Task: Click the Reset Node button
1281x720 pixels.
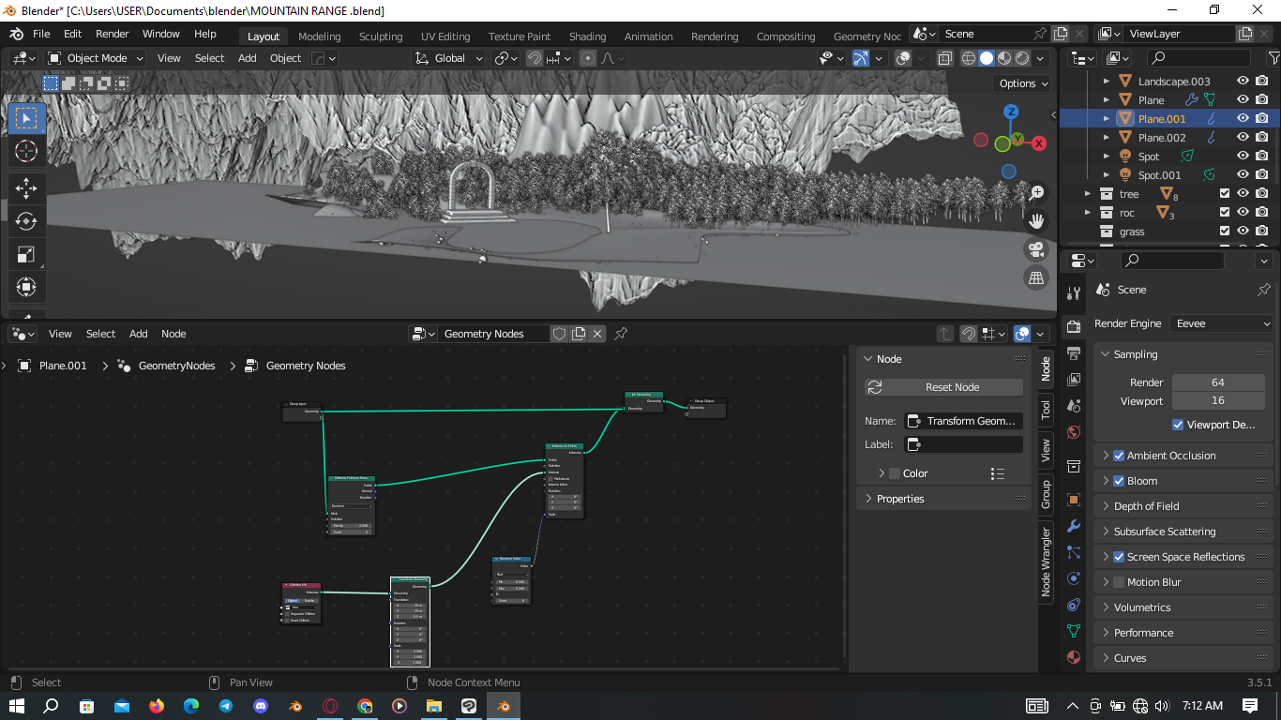Action: click(944, 387)
